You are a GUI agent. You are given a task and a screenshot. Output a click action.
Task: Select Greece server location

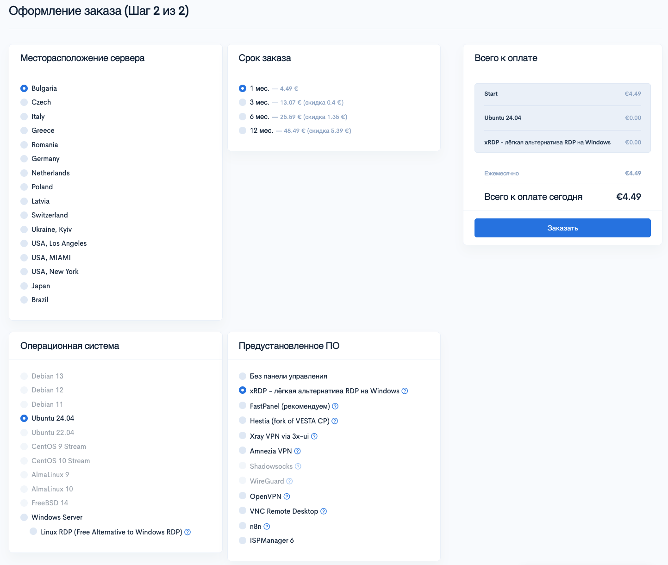point(24,130)
